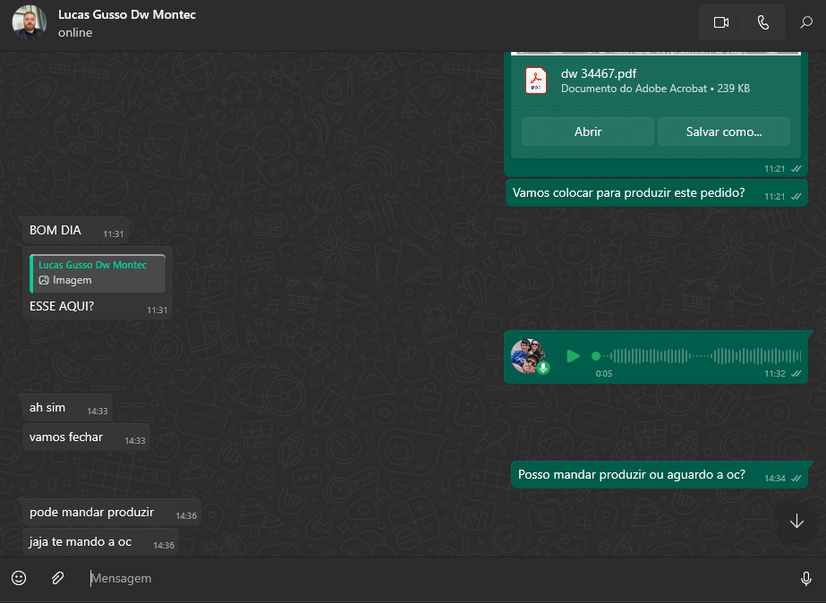Click the PDF icon of dw 34467.pdf
This screenshot has width=826, height=603.
[536, 81]
